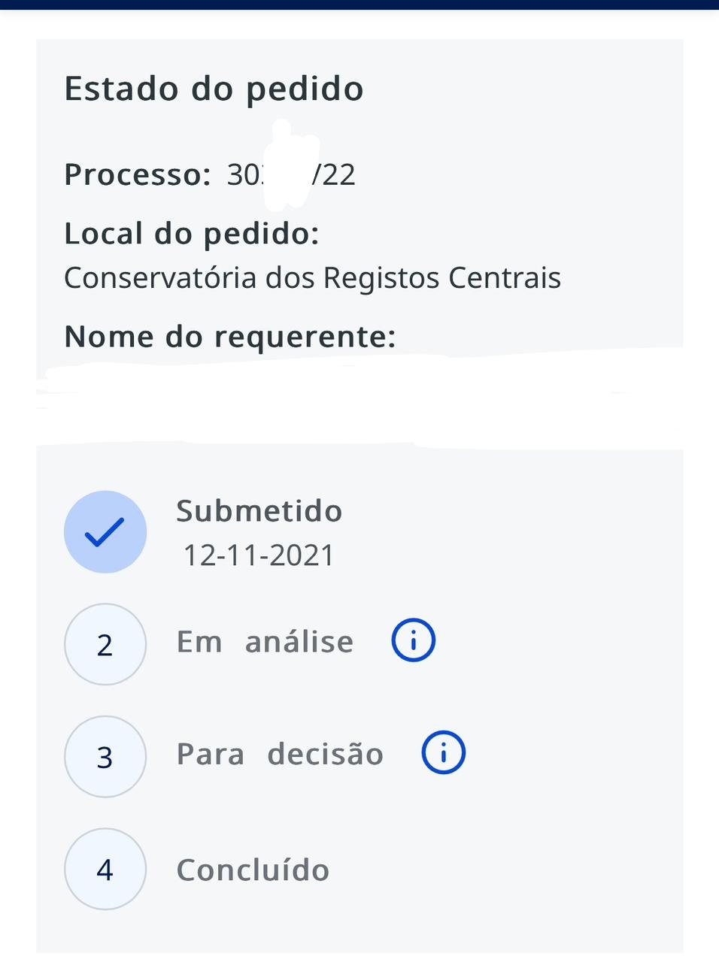
Task: Select the Submetido step label
Action: 259,511
